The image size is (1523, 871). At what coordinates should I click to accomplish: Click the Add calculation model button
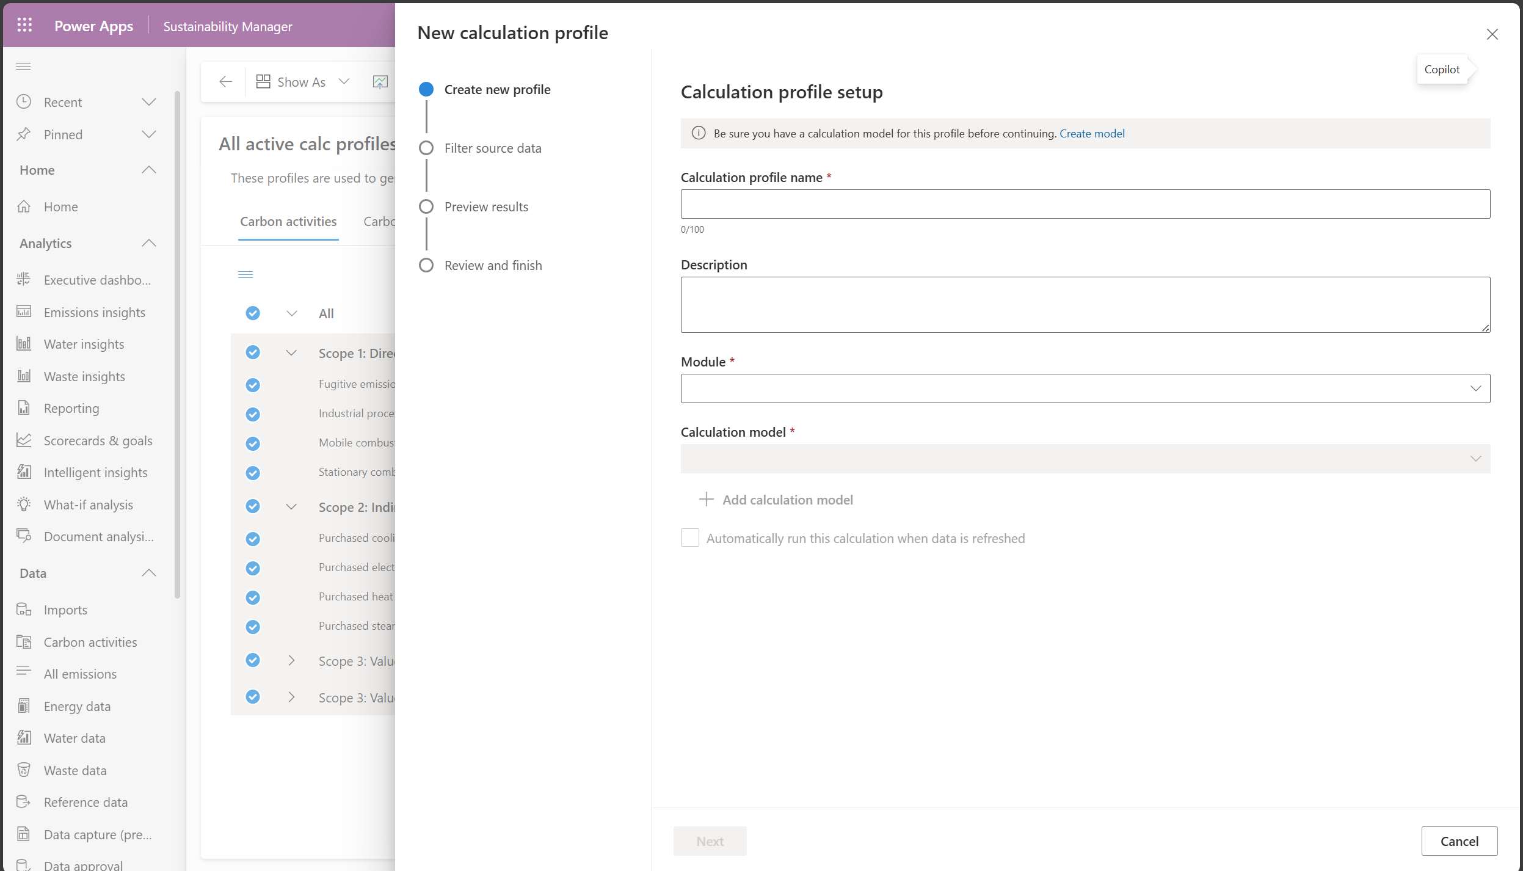pyautogui.click(x=776, y=499)
